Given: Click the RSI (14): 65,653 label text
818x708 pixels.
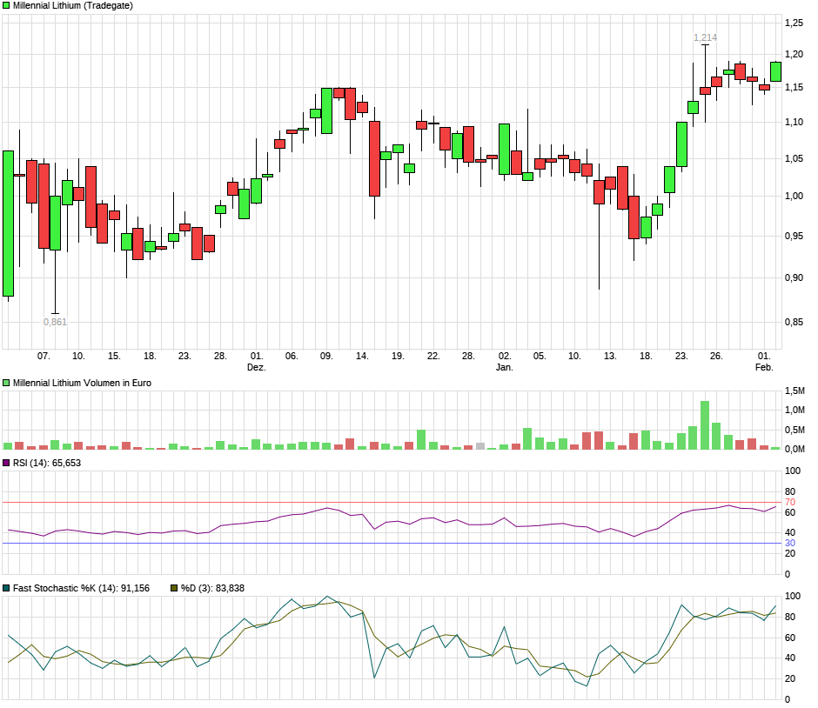Looking at the screenshot, I should (47, 463).
